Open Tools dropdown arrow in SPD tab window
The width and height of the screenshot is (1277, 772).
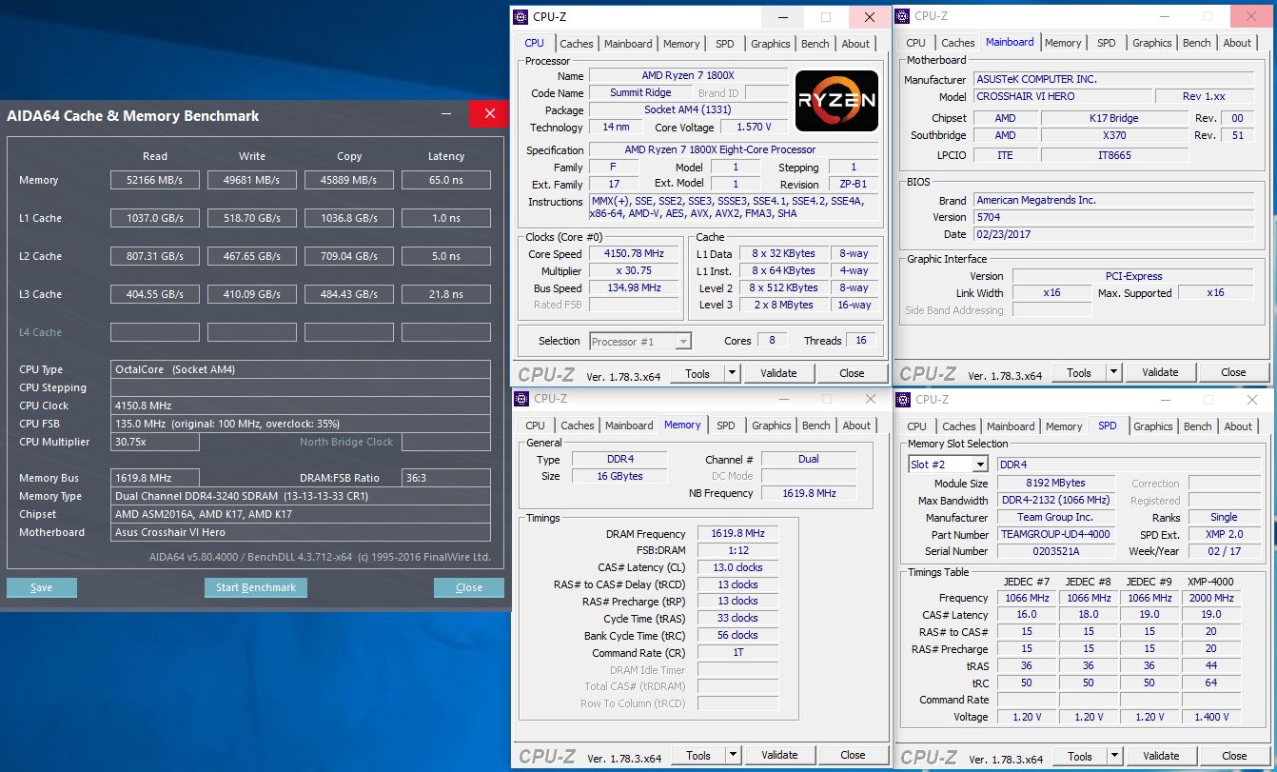click(x=1114, y=756)
